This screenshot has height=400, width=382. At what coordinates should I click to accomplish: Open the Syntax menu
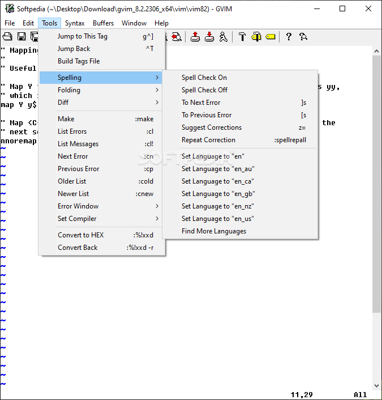(75, 23)
